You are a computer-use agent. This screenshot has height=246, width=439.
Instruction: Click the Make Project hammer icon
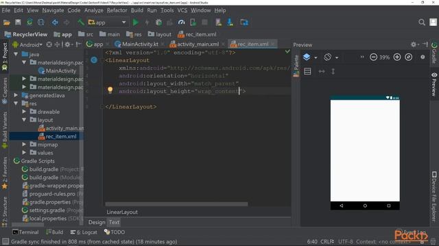81,23
